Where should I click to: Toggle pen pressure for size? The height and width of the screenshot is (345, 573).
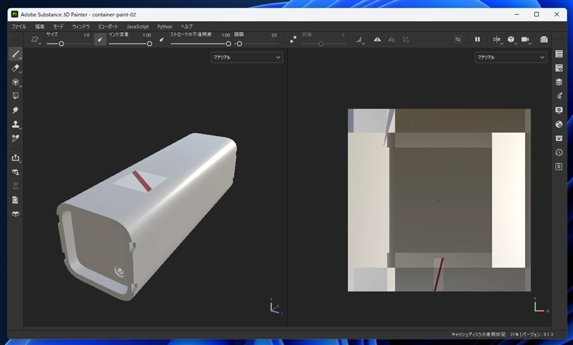(100, 39)
